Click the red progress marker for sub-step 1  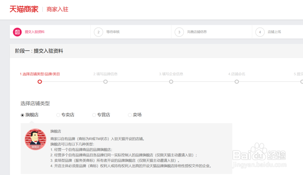click(x=40, y=82)
